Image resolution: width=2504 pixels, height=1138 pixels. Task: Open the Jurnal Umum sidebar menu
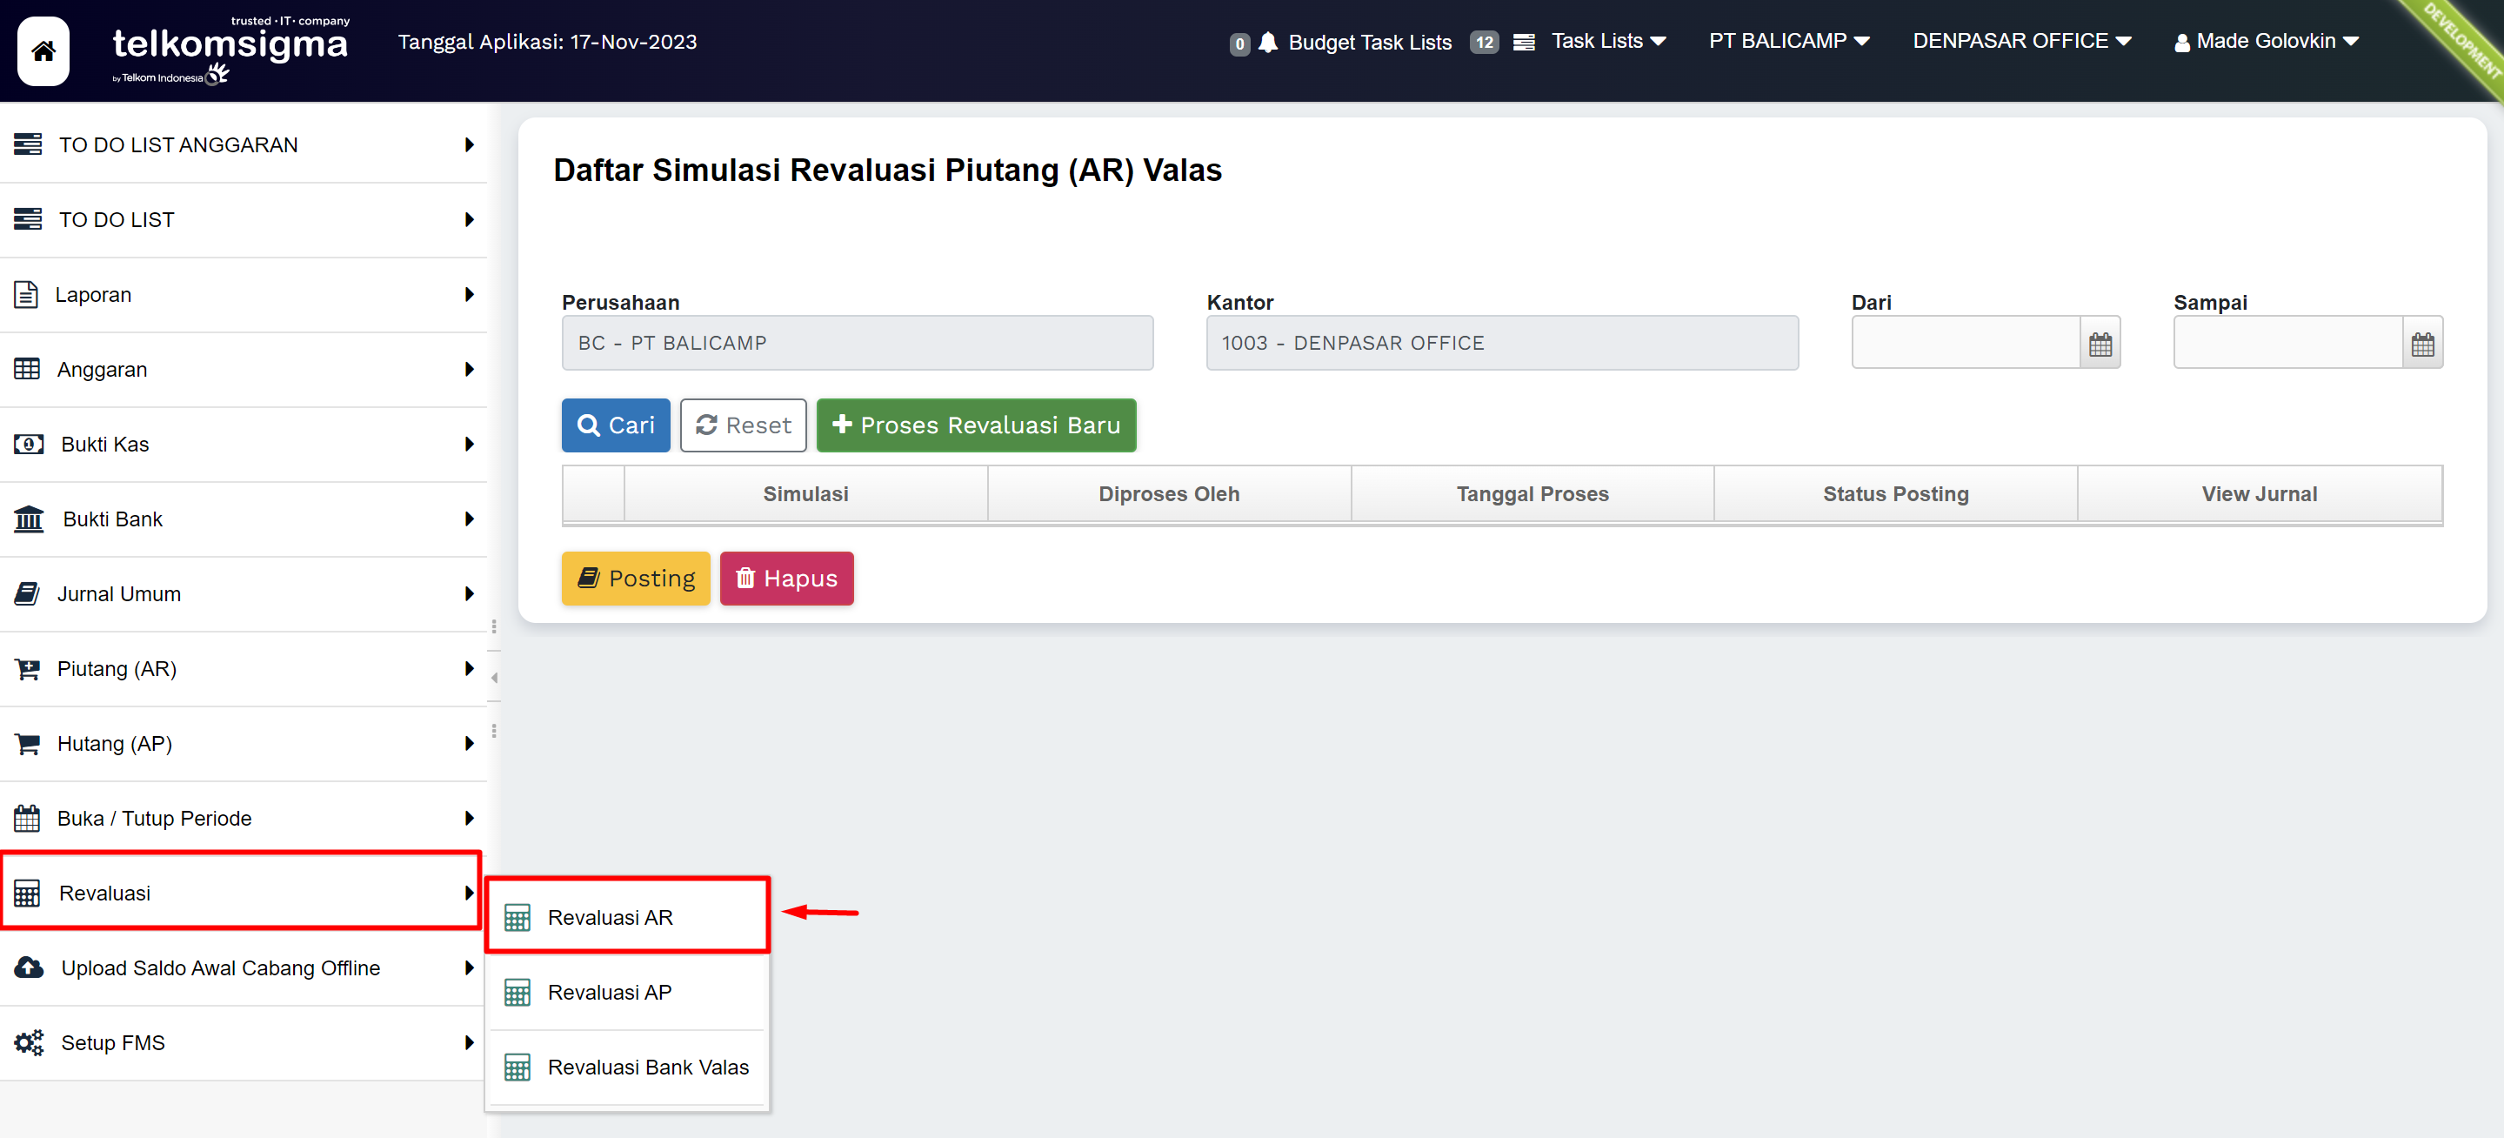(118, 593)
